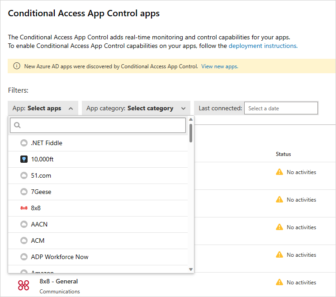Click second row's No activities warning icon
Screen dimensions: 336x297
point(279,199)
